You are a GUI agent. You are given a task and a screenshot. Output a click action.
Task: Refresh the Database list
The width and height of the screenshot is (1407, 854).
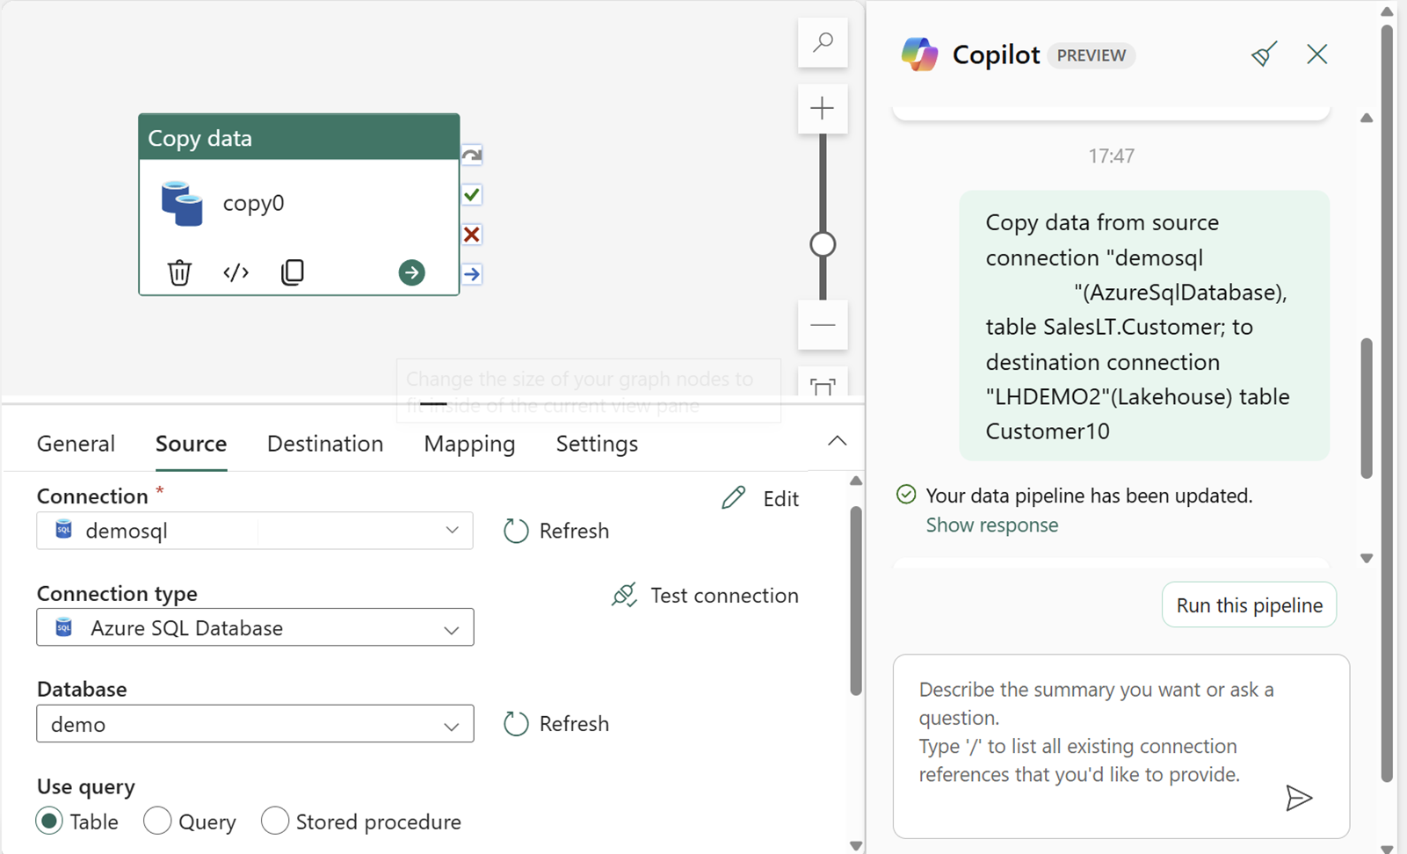[556, 724]
